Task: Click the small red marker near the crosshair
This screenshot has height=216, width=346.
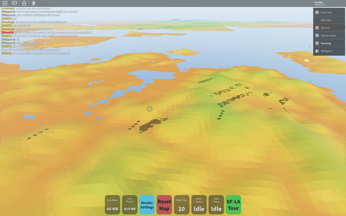Action: pyautogui.click(x=172, y=108)
